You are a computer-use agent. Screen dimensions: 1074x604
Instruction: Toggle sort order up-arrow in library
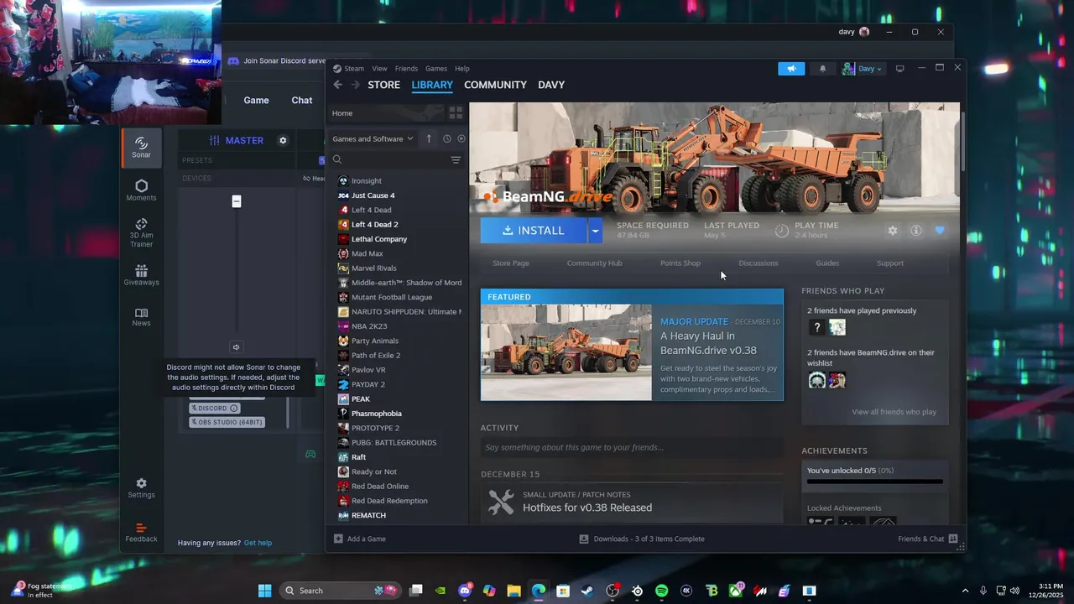click(x=429, y=139)
